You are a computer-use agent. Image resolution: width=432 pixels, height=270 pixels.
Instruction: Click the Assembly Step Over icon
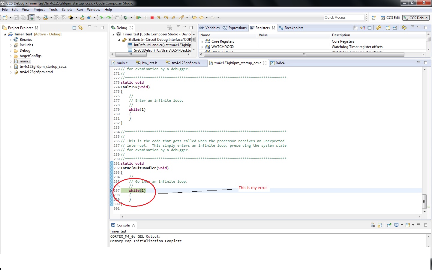coord(109,18)
